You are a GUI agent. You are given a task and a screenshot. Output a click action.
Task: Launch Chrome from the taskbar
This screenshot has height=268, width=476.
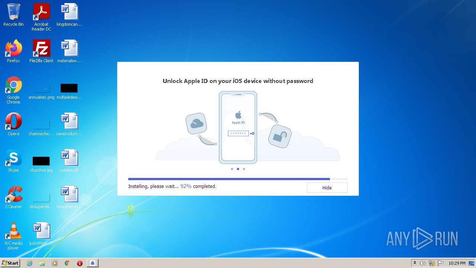pyautogui.click(x=67, y=263)
